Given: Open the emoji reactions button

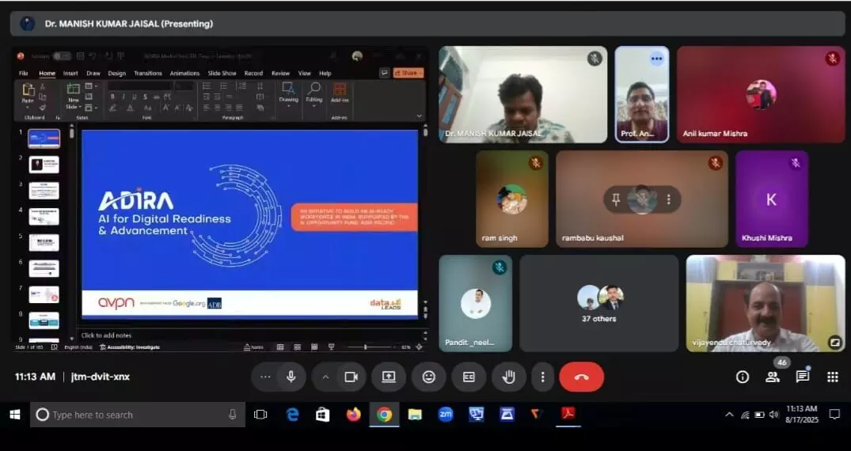Looking at the screenshot, I should [x=429, y=377].
